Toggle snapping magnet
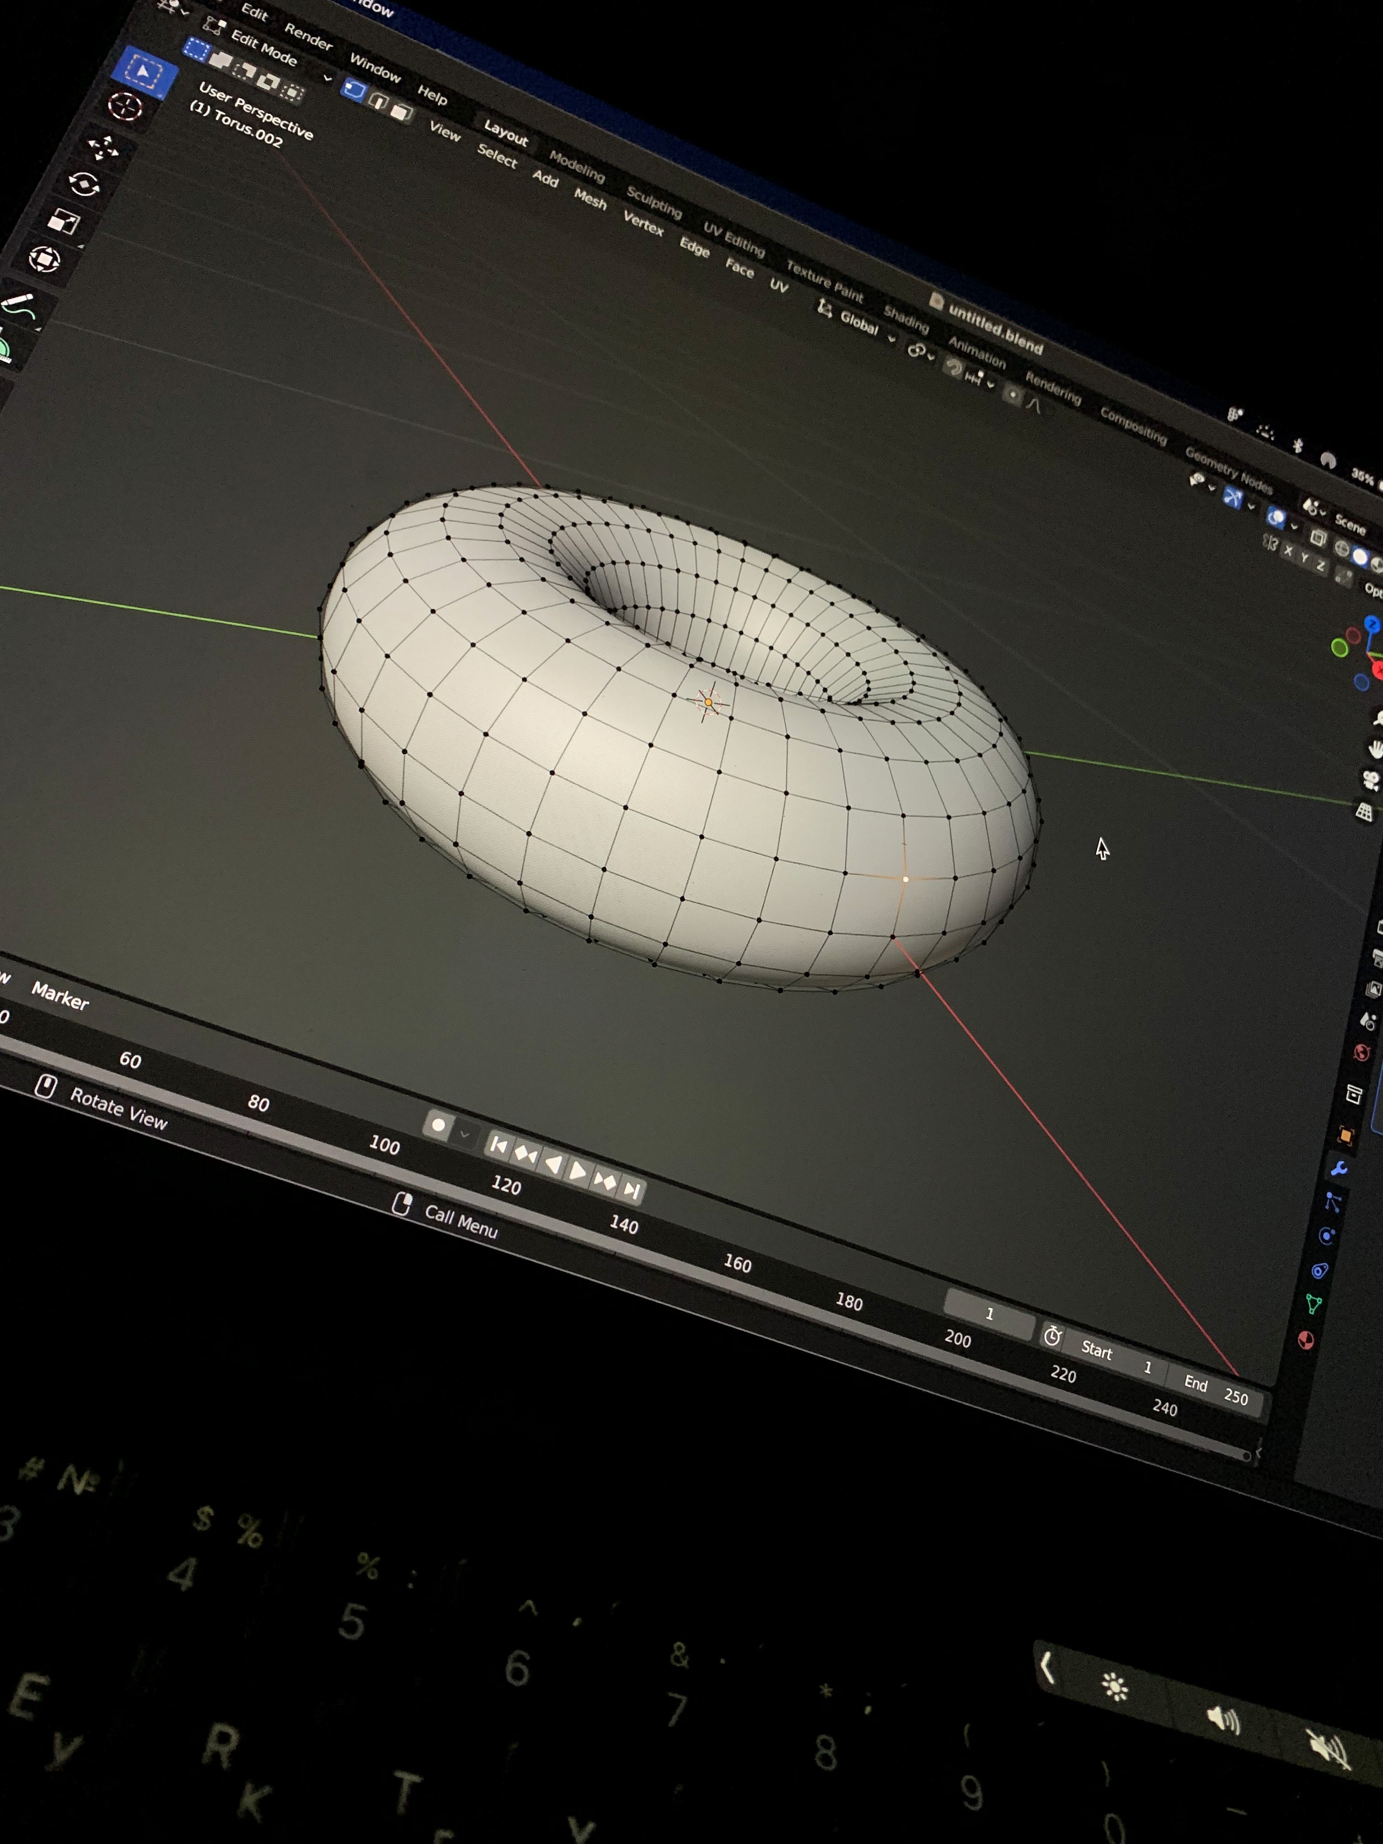The width and height of the screenshot is (1383, 1844). 954,368
